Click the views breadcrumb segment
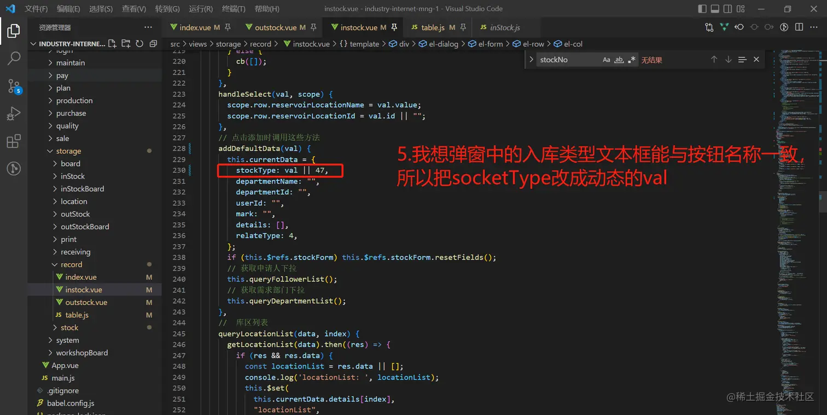Viewport: 827px width, 415px height. click(x=198, y=44)
